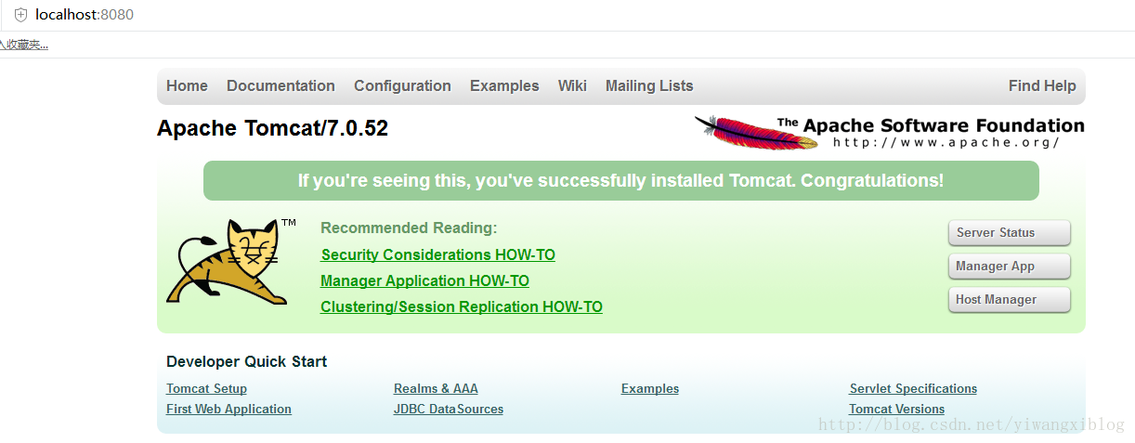
Task: Click the Apache Tomcat/7.0.52 heading
Action: tap(272, 128)
